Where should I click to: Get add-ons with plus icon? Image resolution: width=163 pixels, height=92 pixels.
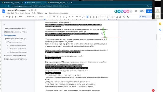tap(160, 39)
